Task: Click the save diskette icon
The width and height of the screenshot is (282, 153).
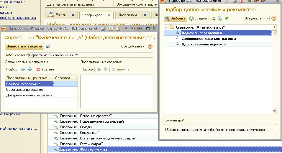Action: click(48, 46)
